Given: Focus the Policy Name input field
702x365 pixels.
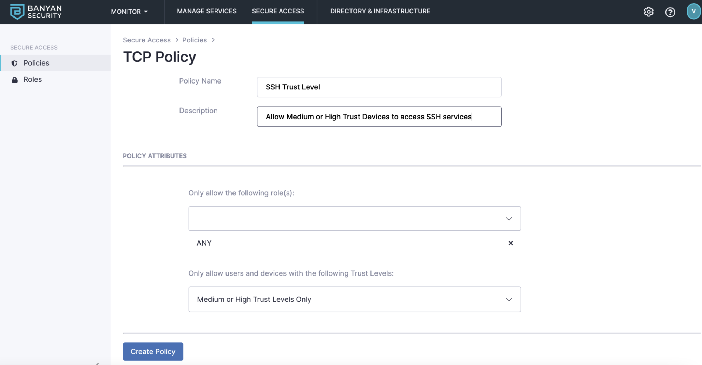Looking at the screenshot, I should pyautogui.click(x=379, y=87).
